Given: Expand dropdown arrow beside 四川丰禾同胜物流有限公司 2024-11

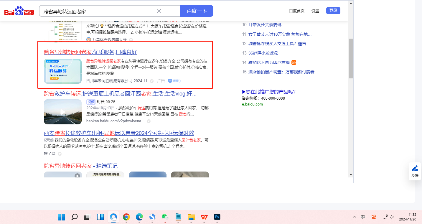Looking at the screenshot, I should [152, 81].
